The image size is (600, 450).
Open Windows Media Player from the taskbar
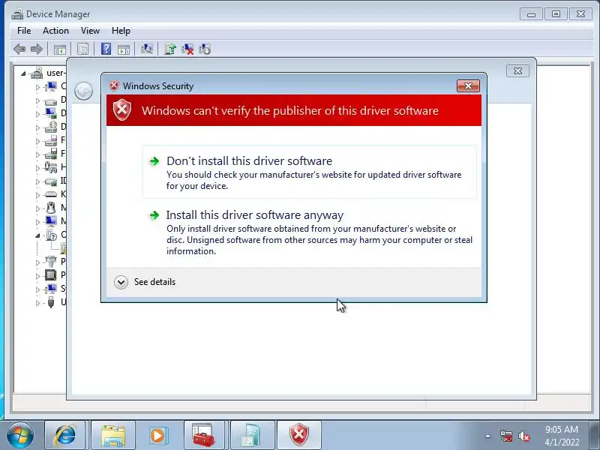[157, 435]
